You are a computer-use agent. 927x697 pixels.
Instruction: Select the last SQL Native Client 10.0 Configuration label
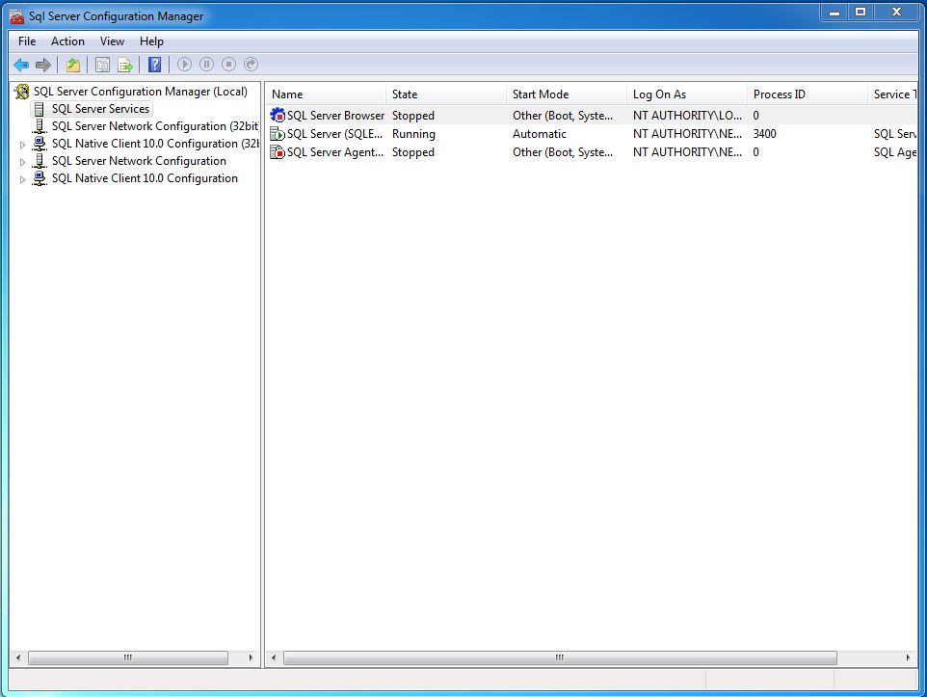pyautogui.click(x=145, y=178)
